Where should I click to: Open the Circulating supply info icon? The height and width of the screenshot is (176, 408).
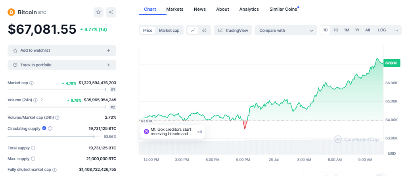pyautogui.click(x=50, y=129)
